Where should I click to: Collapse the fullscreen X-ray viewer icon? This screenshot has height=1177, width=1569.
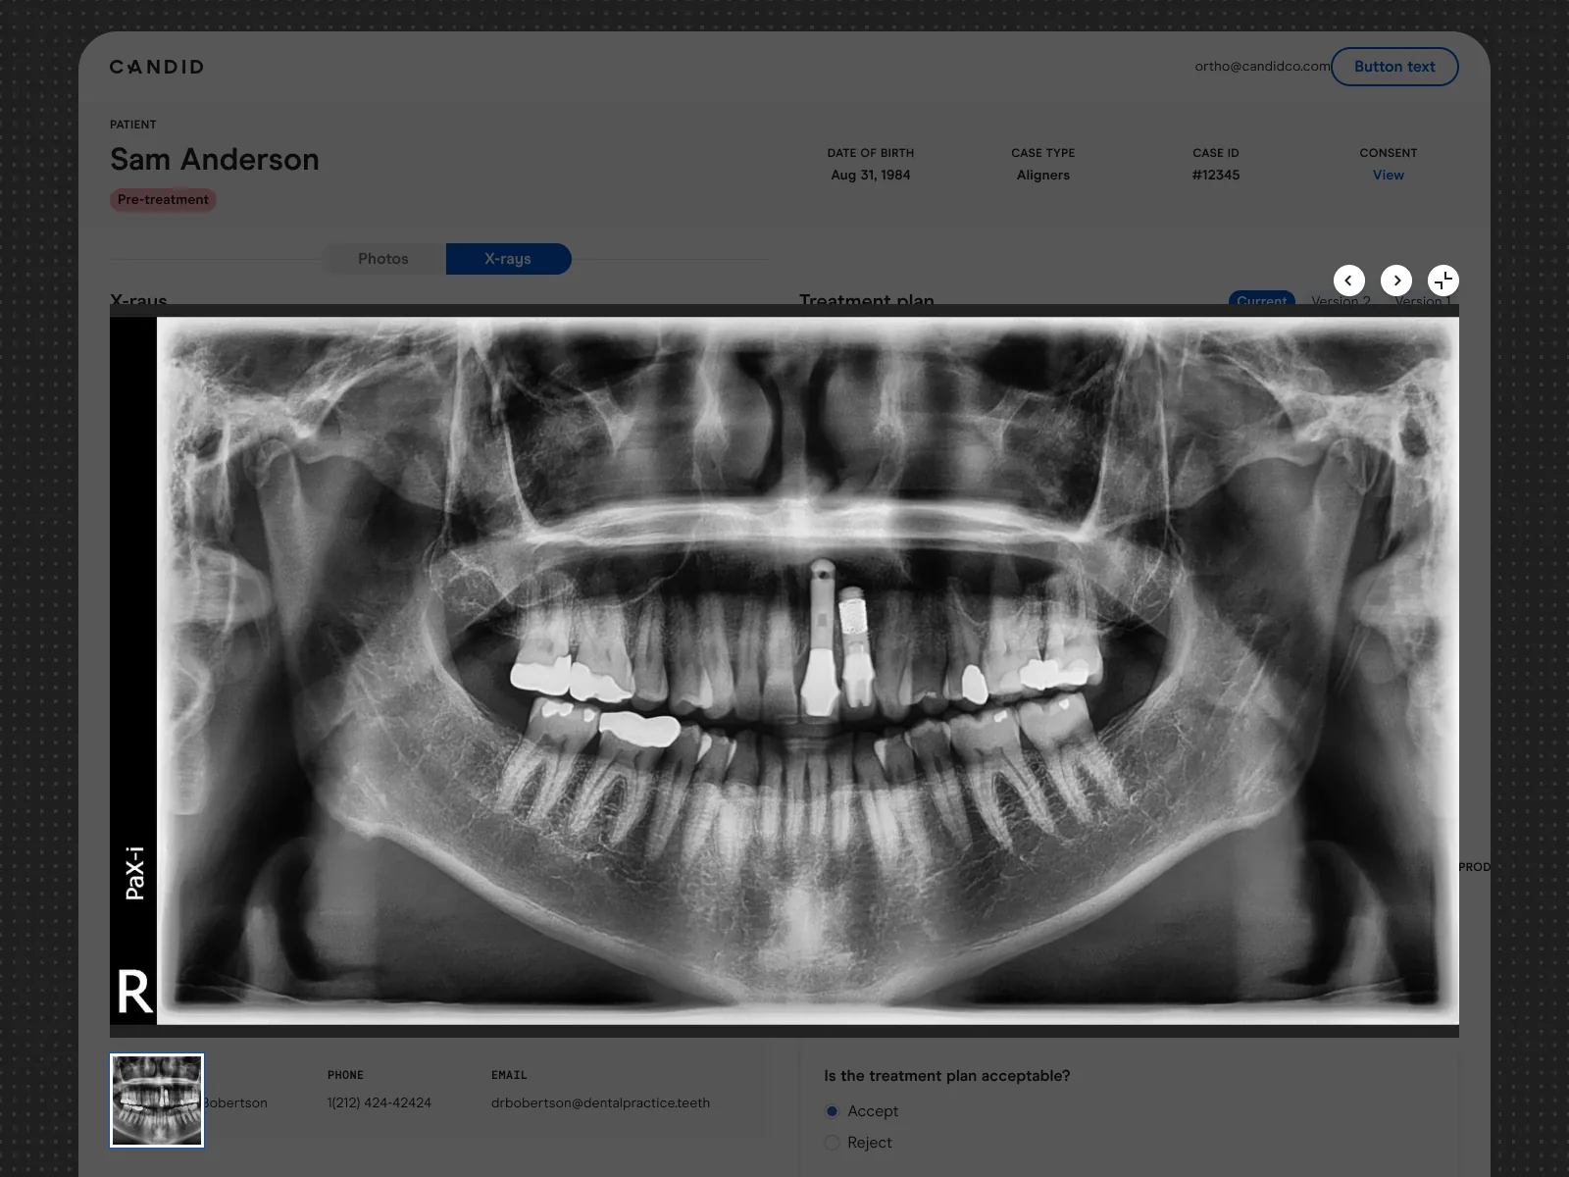click(1443, 281)
